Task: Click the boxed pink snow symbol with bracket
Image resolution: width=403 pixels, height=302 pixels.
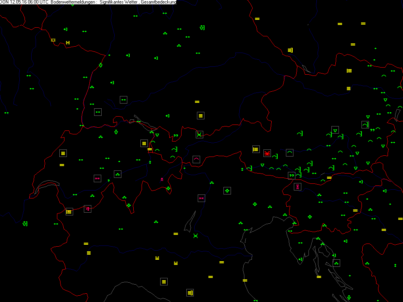Action: [x=87, y=208]
